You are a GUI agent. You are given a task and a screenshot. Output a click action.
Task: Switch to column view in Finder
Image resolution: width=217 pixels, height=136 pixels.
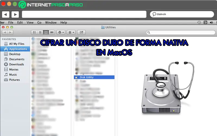(x=46, y=32)
